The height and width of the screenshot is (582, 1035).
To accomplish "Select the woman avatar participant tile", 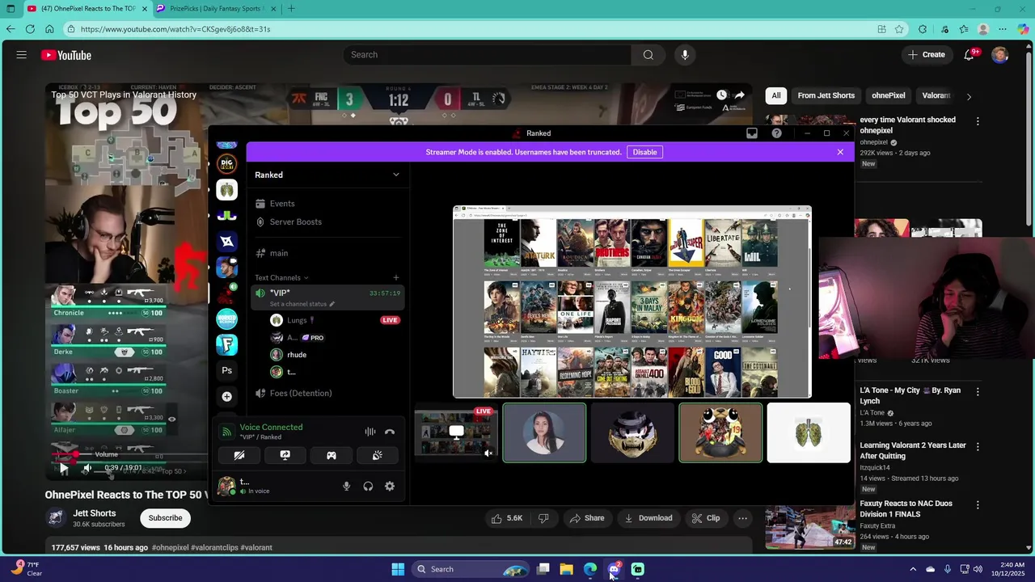I will [x=544, y=433].
